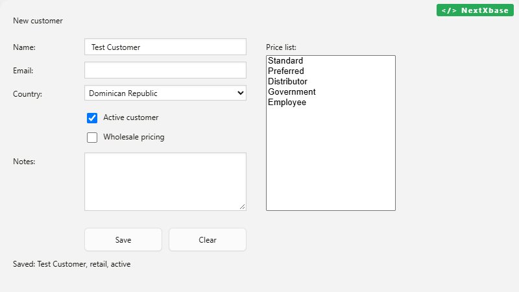This screenshot has width=519, height=292.
Task: Select Preferred in the Price list
Action: pyautogui.click(x=330, y=71)
